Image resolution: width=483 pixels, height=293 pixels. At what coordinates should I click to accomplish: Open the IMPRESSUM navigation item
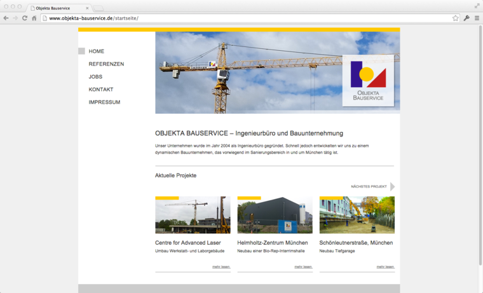pyautogui.click(x=104, y=102)
